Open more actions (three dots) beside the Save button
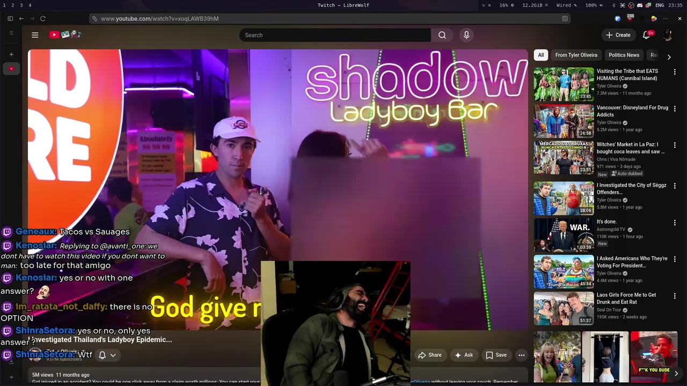The height and width of the screenshot is (386, 687). coord(521,355)
